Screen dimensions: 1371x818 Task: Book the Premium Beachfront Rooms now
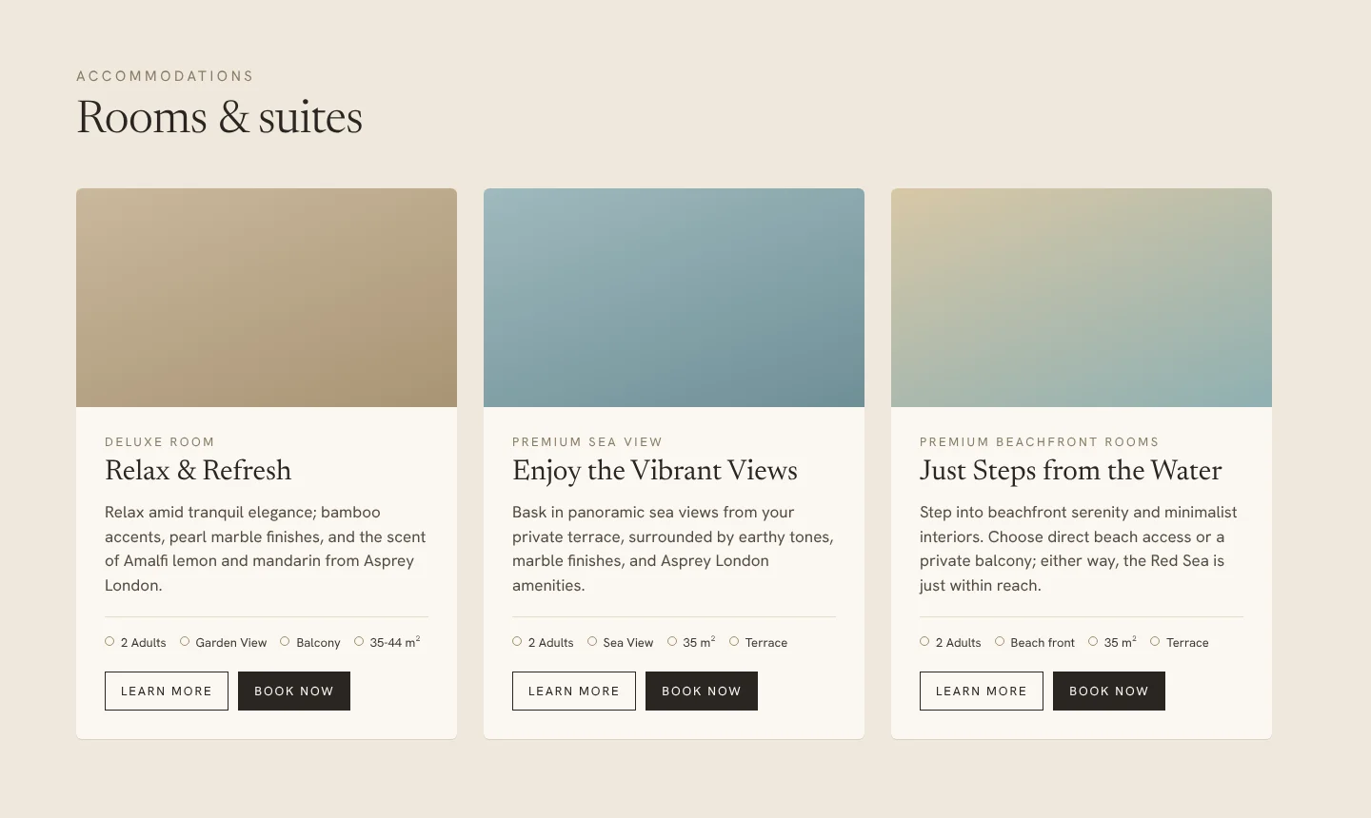(x=1109, y=691)
